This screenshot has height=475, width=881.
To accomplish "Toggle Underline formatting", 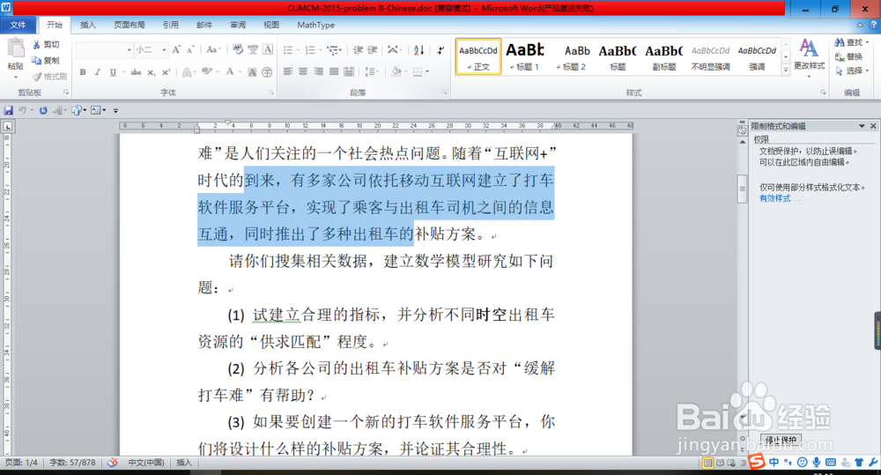I will pos(113,72).
